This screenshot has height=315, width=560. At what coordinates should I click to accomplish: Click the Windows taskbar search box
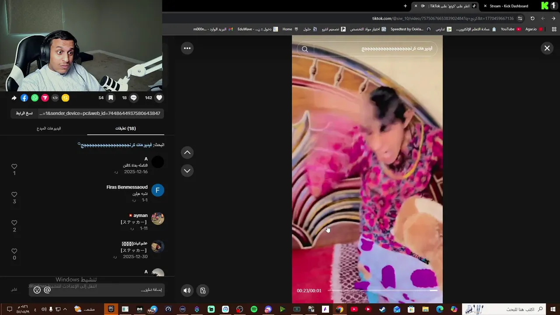click(504, 309)
